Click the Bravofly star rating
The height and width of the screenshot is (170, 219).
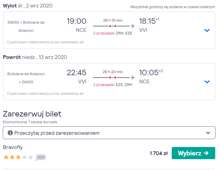18,157
